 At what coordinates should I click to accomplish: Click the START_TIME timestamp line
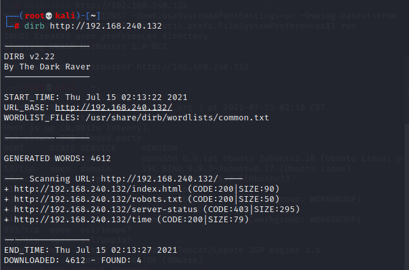(96, 97)
